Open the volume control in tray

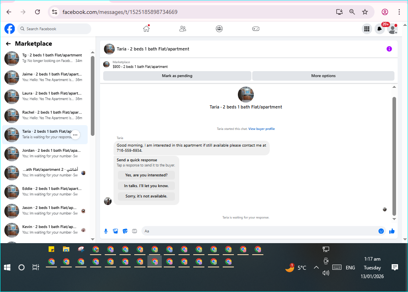[326, 273]
